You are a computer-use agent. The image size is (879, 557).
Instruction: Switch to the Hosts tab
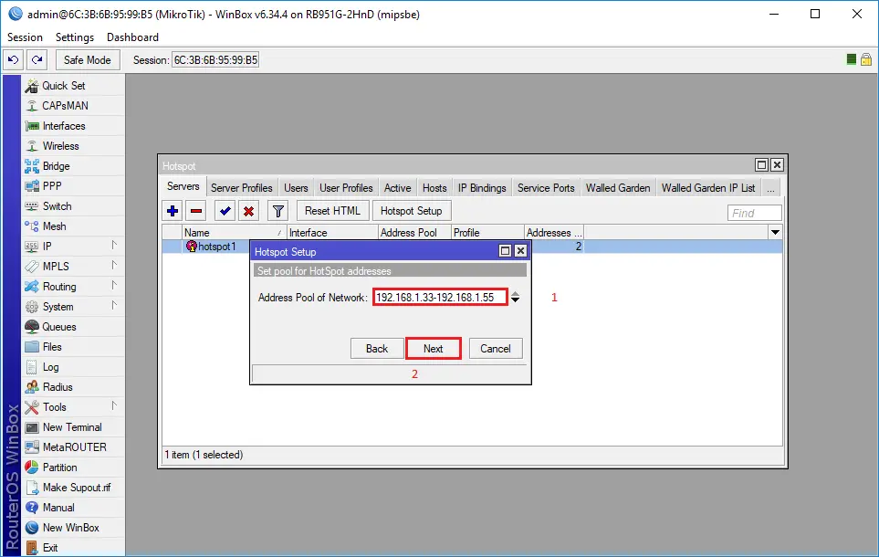click(x=434, y=188)
